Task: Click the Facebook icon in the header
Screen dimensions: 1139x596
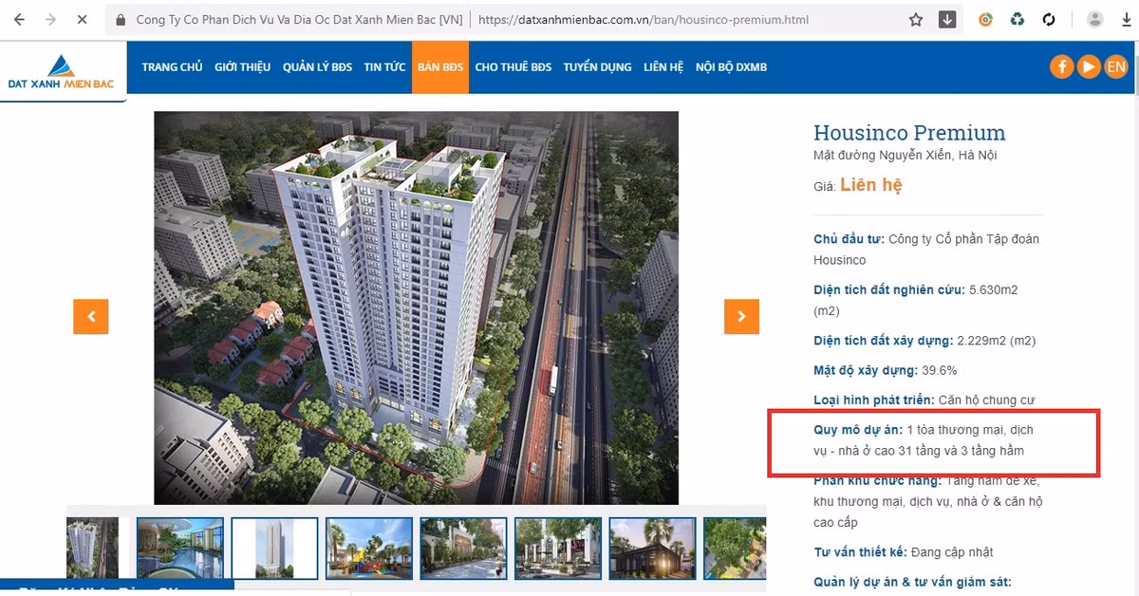Action: point(1061,66)
